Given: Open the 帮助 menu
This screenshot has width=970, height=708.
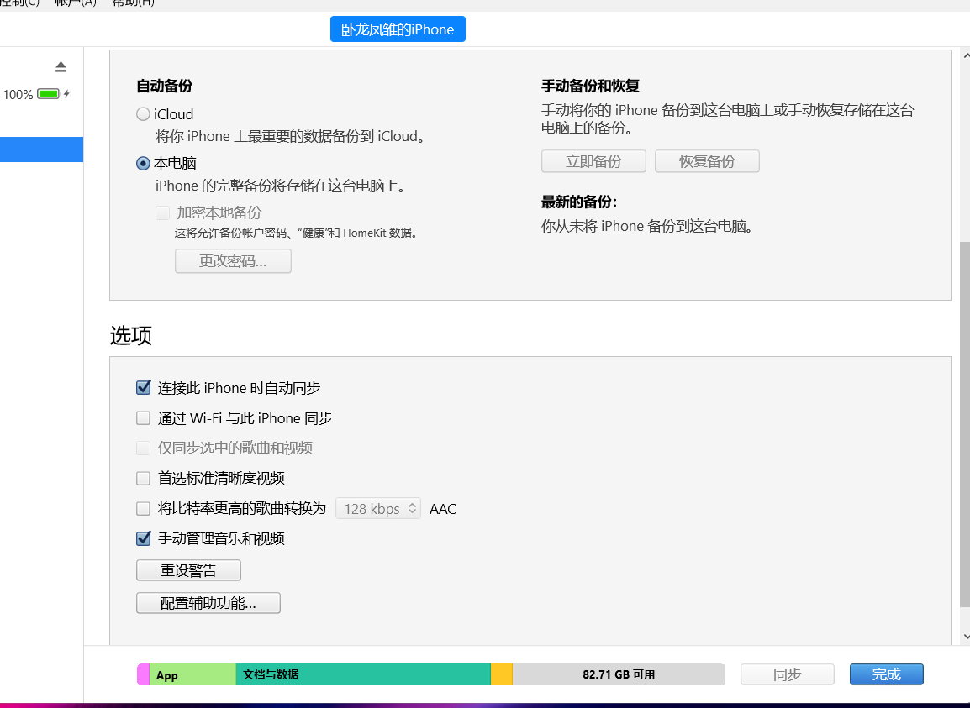Looking at the screenshot, I should coord(133,3).
